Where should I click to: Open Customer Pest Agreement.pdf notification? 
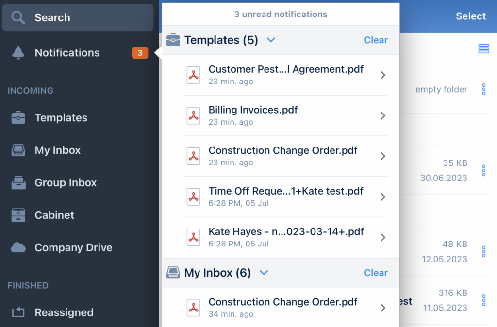coord(286,75)
